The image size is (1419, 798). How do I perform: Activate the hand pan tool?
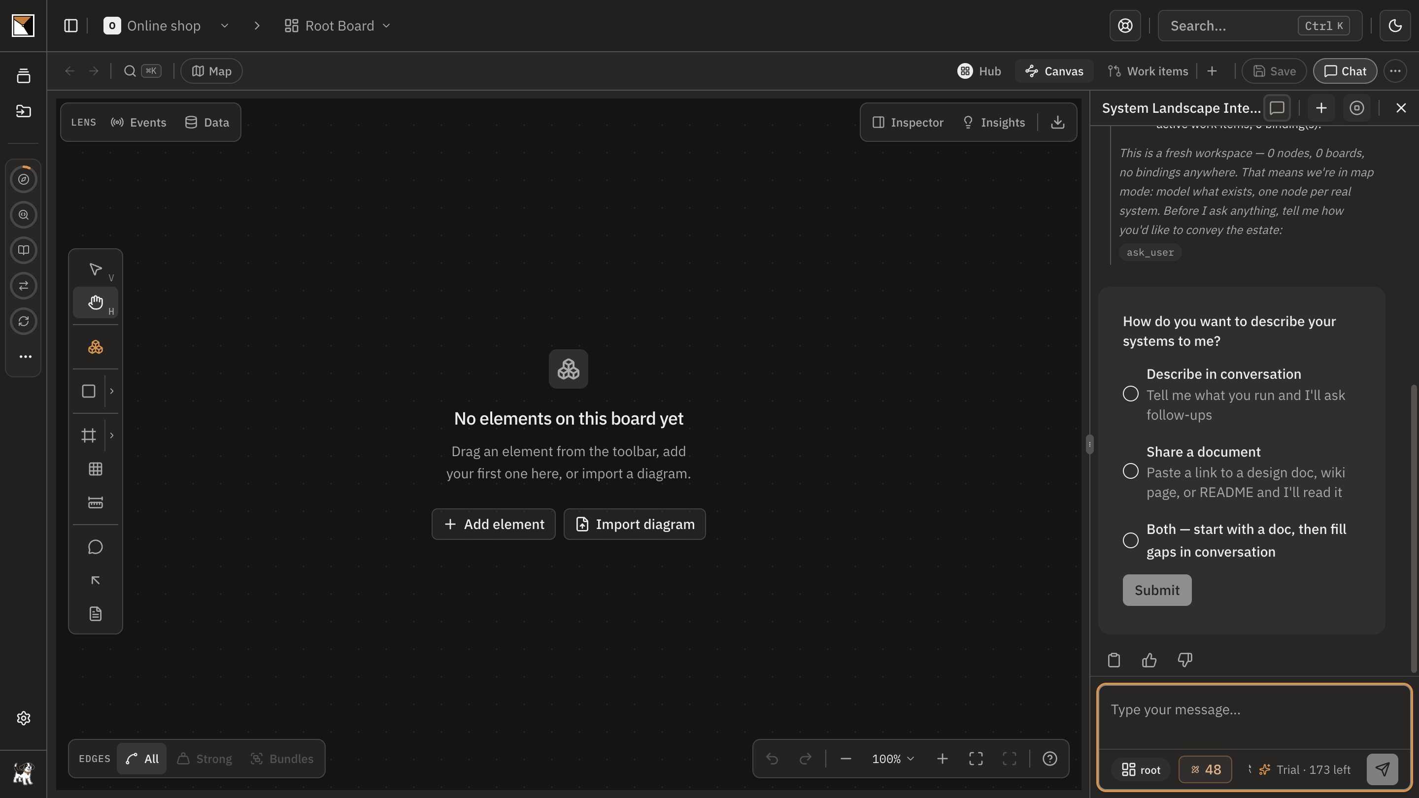pos(95,302)
